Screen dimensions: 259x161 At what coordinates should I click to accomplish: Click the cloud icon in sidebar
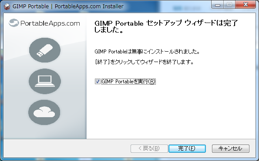[44, 112]
